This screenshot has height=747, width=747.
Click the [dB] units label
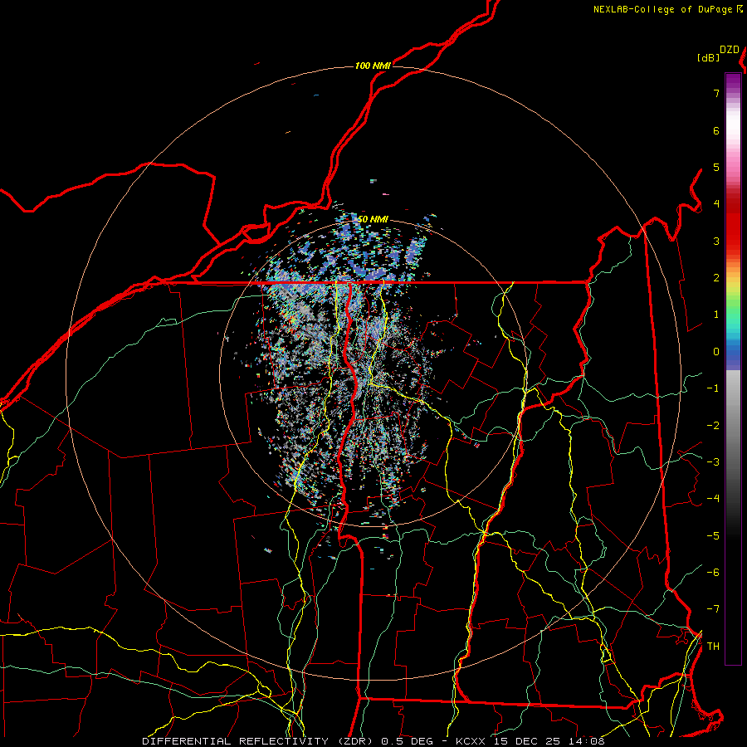[708, 57]
